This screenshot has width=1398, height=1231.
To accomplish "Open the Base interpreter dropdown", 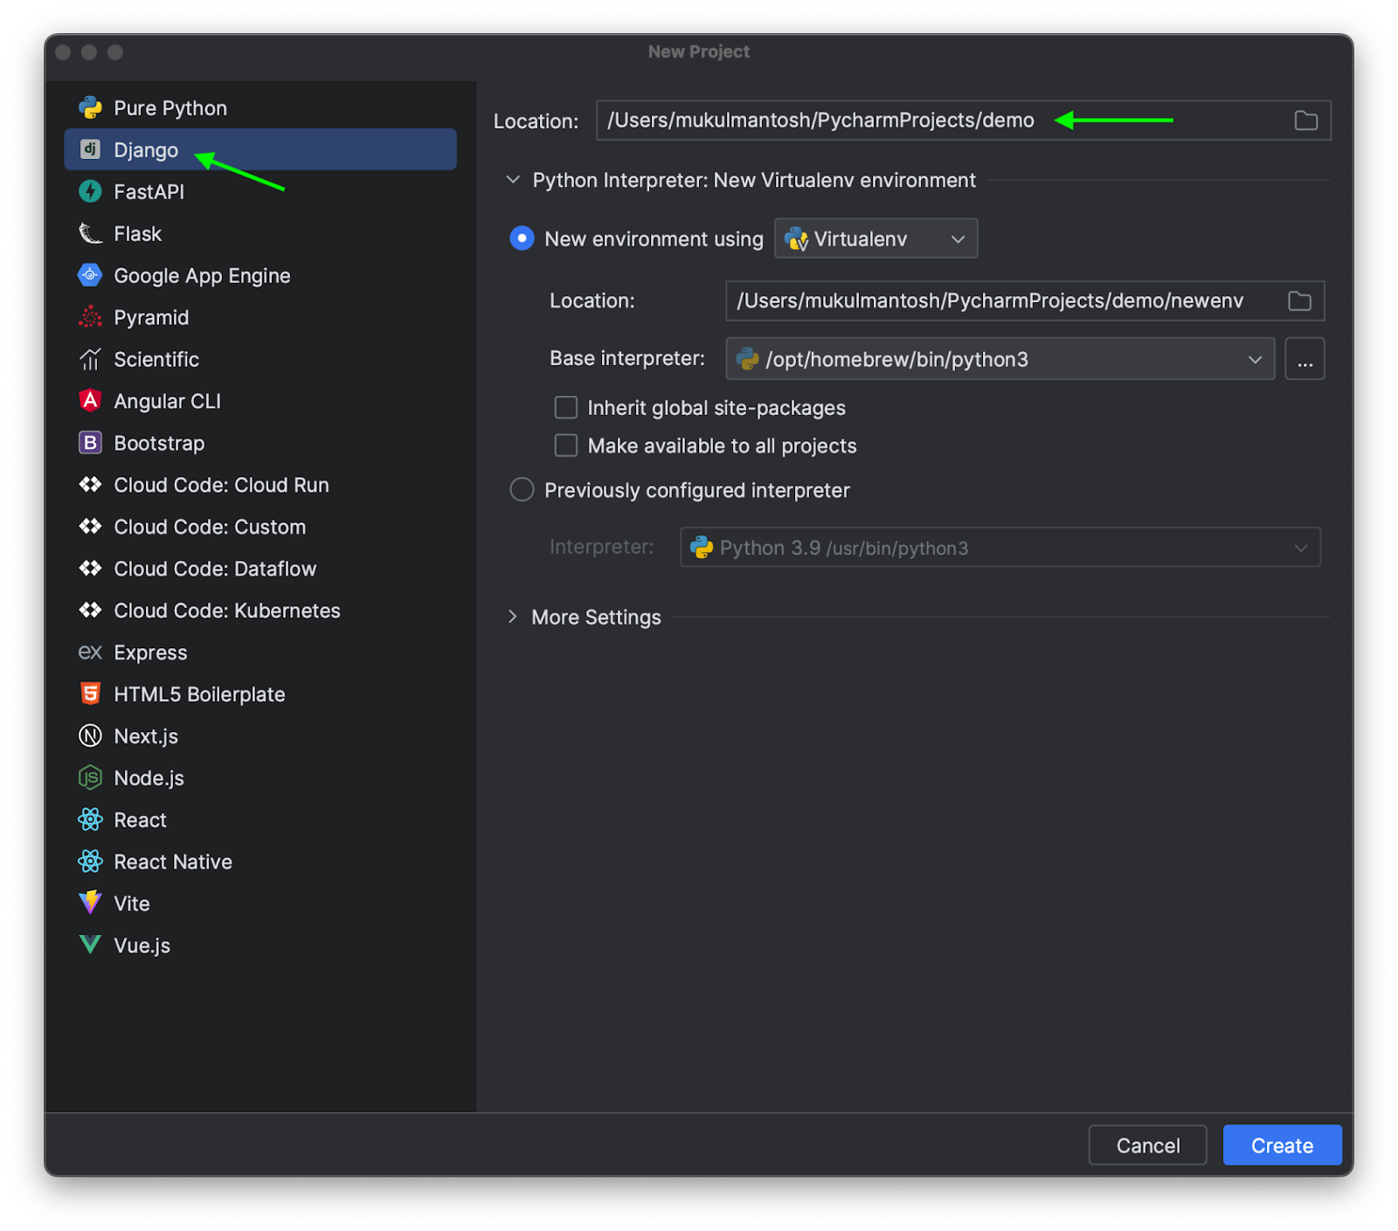I will pos(1000,359).
